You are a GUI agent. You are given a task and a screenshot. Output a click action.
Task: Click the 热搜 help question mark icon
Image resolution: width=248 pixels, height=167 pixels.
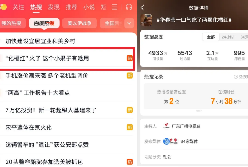[236, 77]
